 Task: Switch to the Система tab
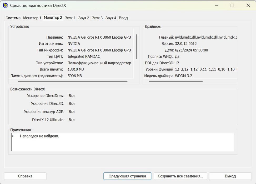pos(13,18)
